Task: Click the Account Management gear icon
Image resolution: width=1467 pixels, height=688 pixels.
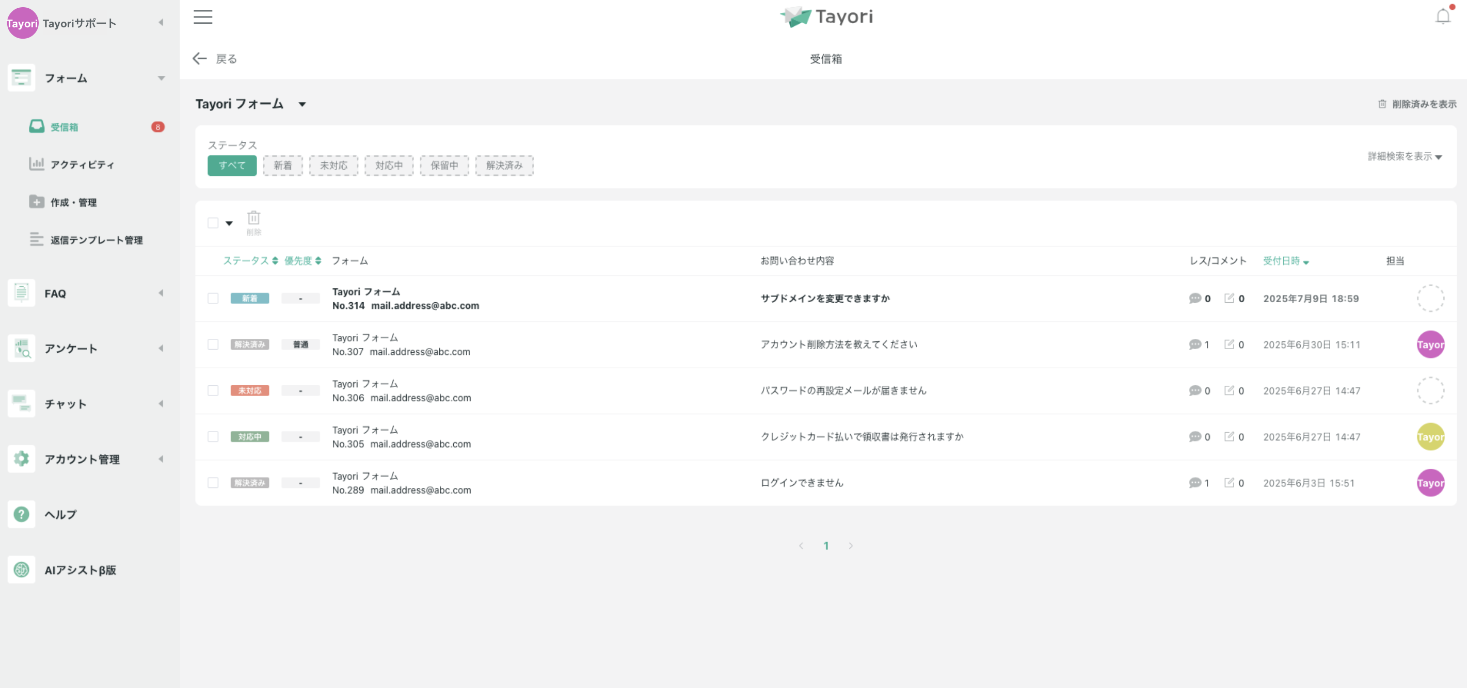Action: point(21,458)
